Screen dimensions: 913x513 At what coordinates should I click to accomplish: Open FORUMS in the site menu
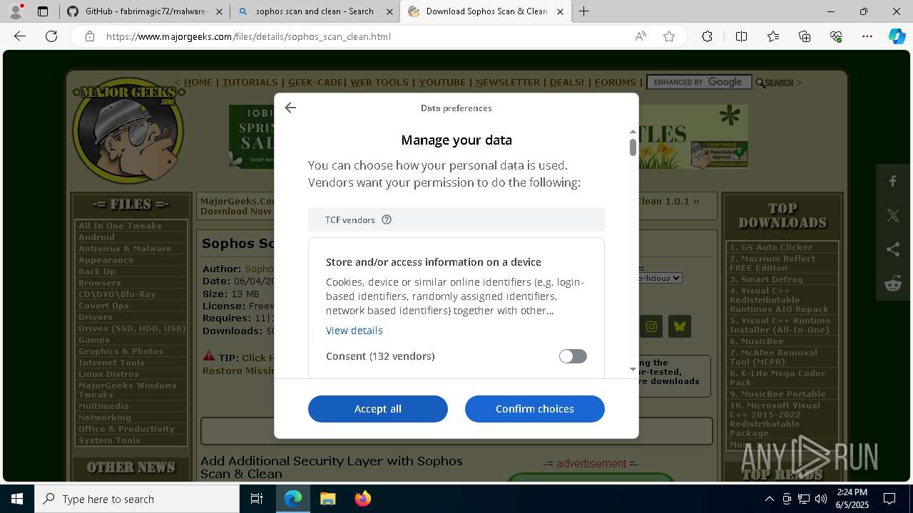tap(615, 82)
